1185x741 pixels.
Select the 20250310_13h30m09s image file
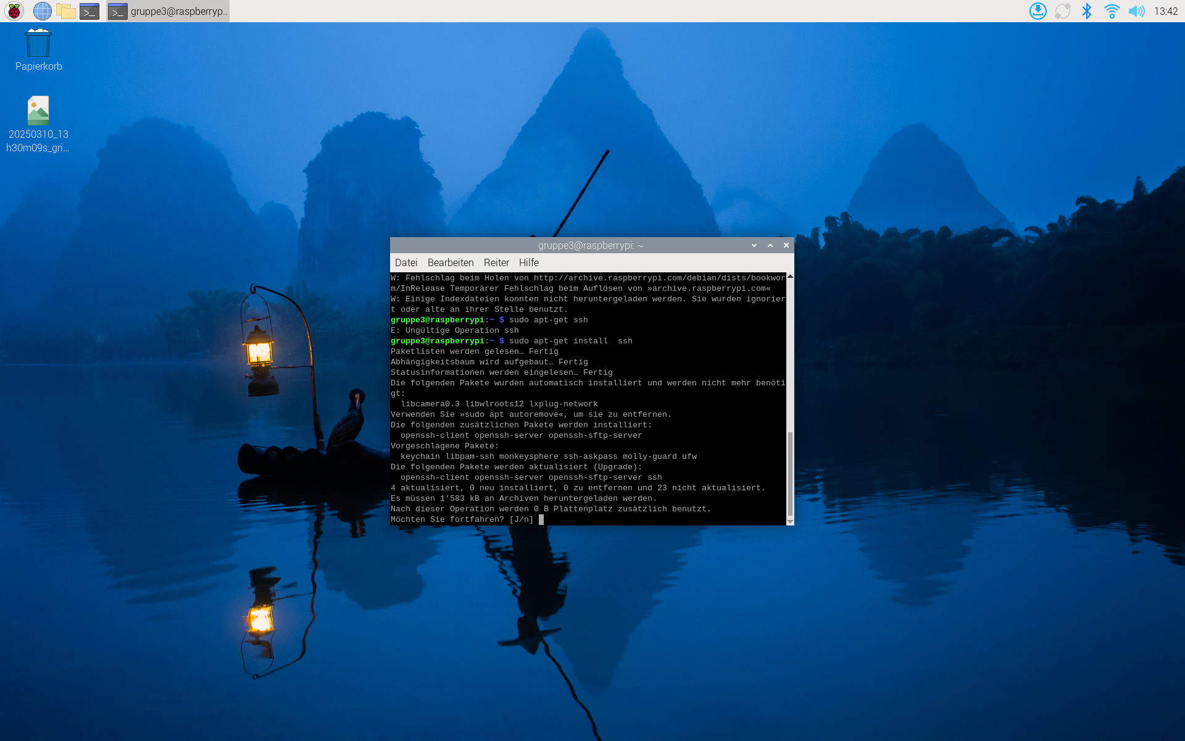pyautogui.click(x=38, y=111)
